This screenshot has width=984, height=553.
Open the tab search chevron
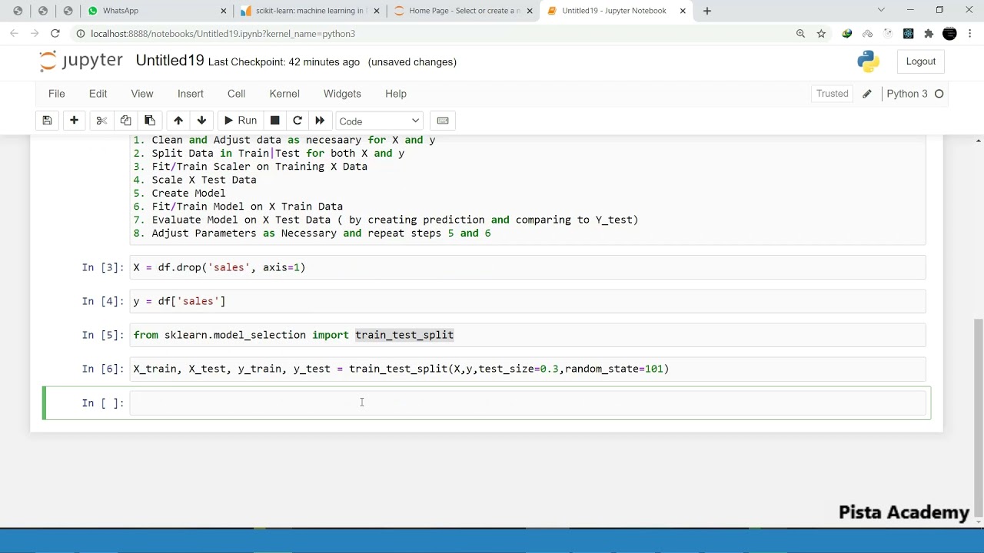pyautogui.click(x=881, y=10)
